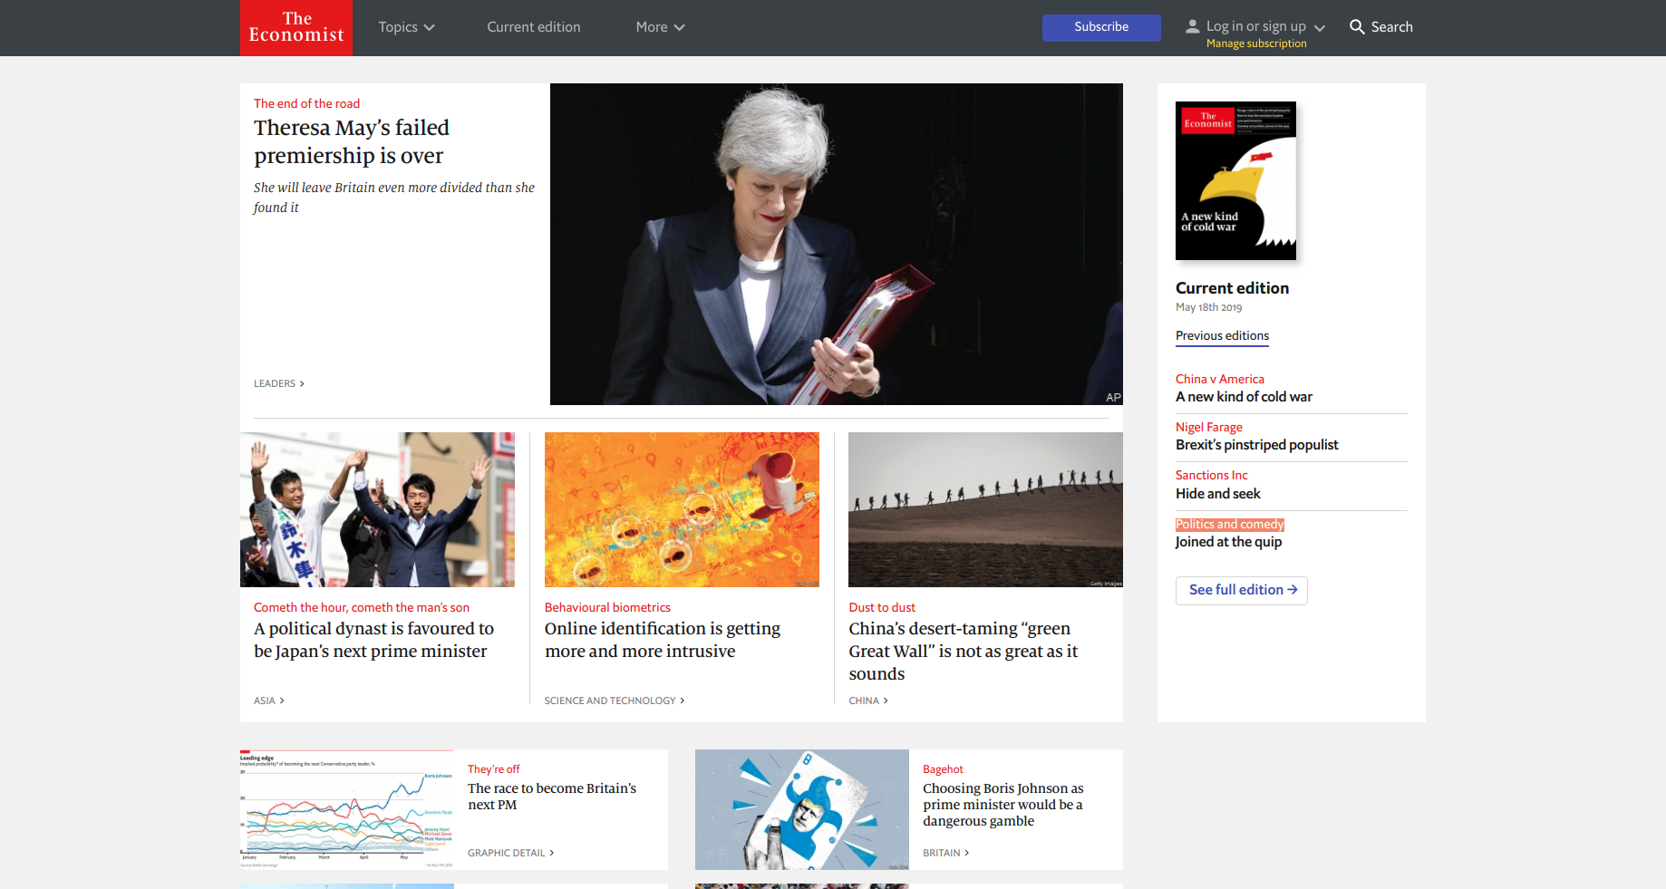Click the Dust to dust kicker text
Viewport: 1666px width, 889px height.
(x=882, y=607)
